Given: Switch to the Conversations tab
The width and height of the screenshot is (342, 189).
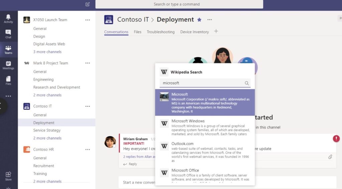Looking at the screenshot, I should [116, 32].
